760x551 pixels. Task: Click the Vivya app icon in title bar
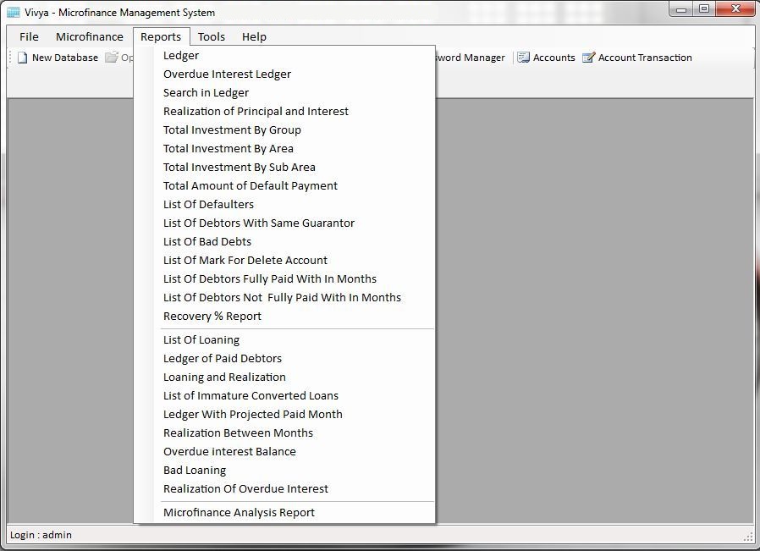pos(14,13)
